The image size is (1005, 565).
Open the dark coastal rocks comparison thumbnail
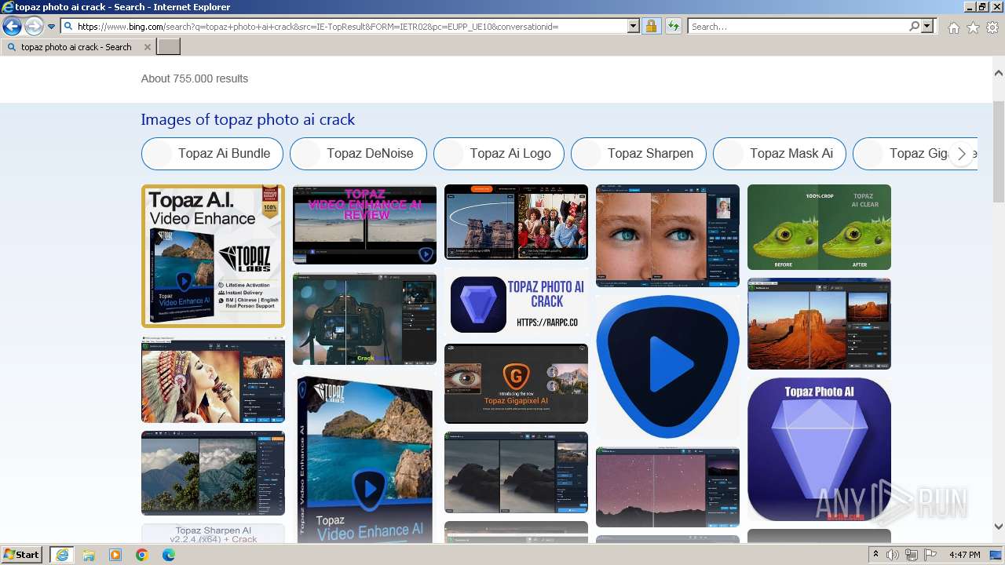(x=516, y=472)
